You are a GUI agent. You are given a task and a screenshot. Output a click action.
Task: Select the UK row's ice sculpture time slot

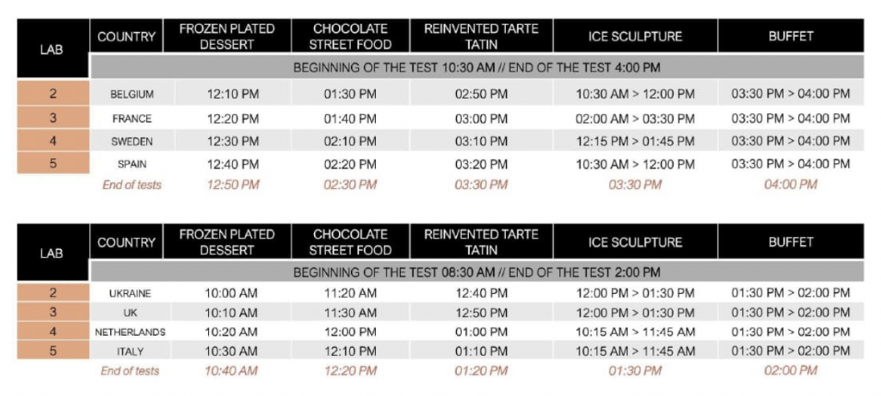(x=635, y=313)
